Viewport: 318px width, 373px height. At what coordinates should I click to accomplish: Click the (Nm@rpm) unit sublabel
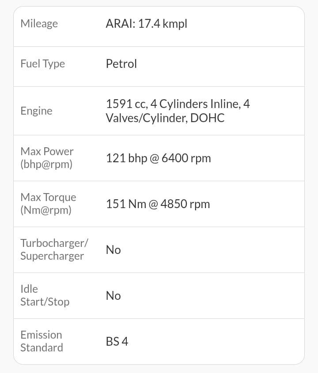45,210
